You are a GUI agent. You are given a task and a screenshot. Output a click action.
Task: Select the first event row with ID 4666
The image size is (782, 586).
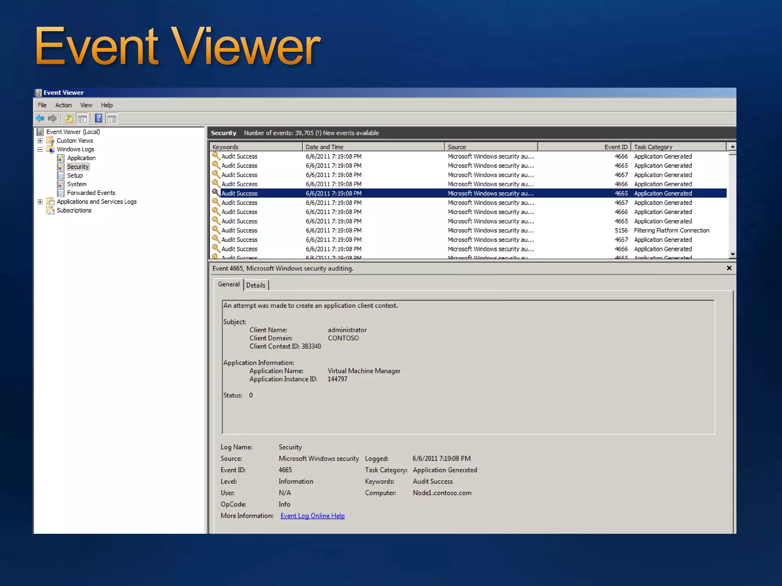(469, 156)
